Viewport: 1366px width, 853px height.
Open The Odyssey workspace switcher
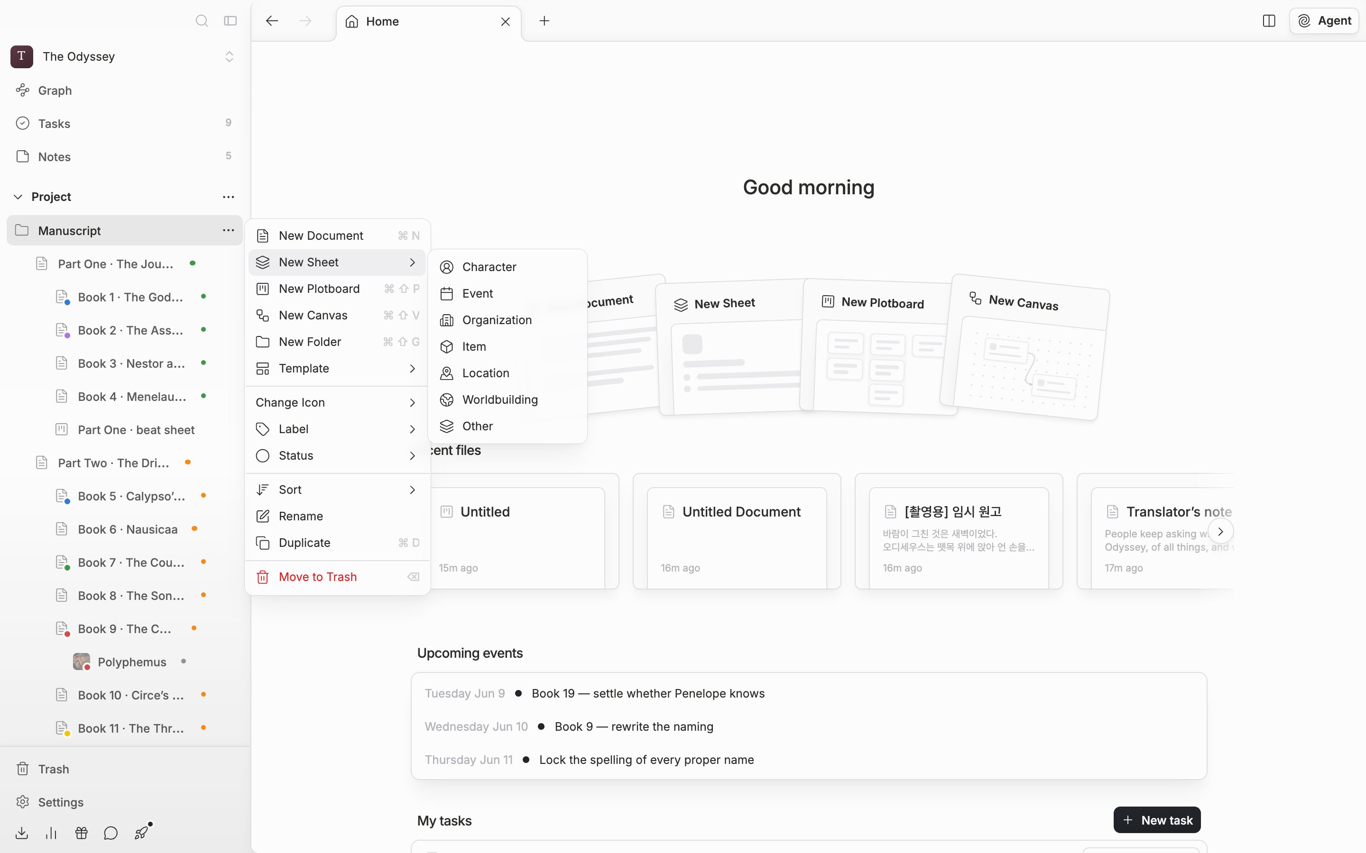point(123,56)
